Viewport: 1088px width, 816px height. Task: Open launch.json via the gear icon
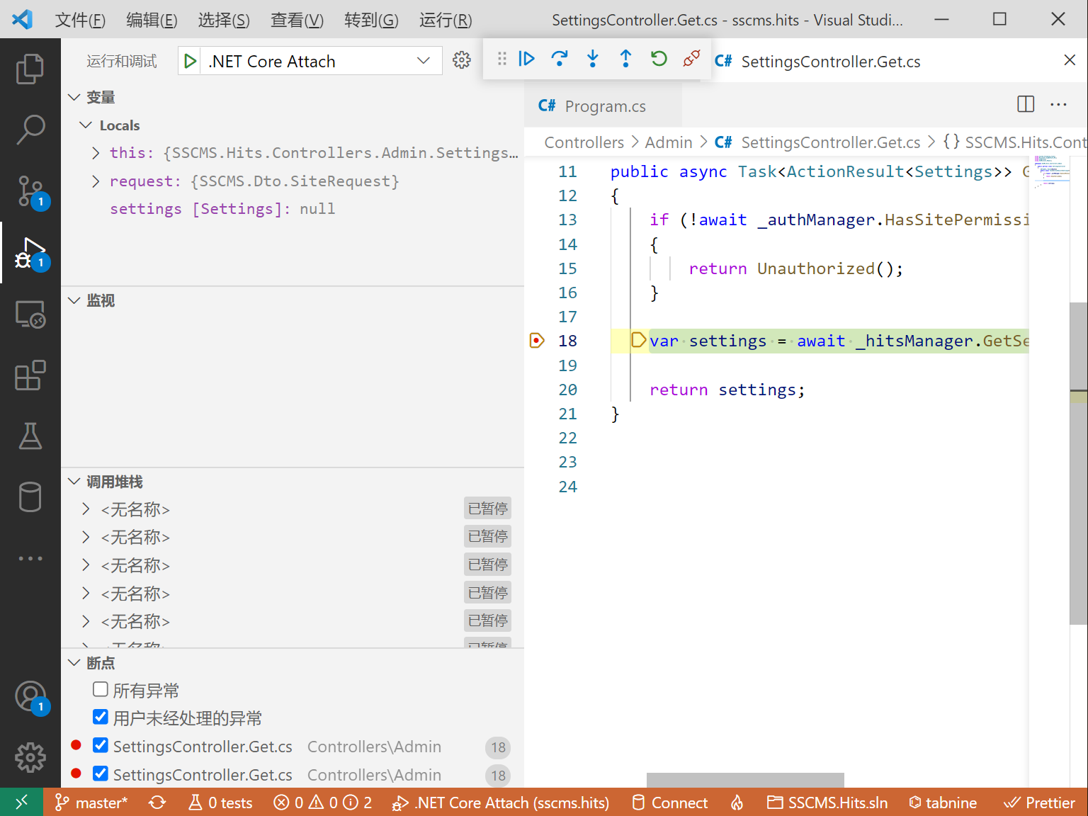[x=462, y=61]
